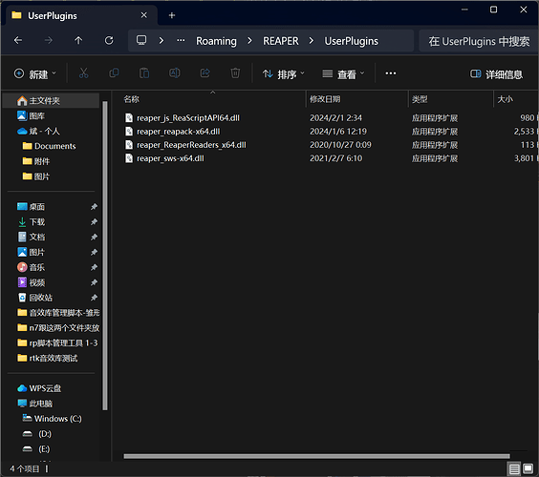Click the horizontal scrollbar at bottom
Screen dimensions: 539x477
pos(316,456)
